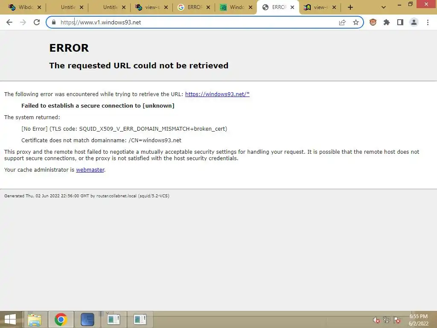Image resolution: width=437 pixels, height=328 pixels.
Task: Open Chrome's three-dot menu
Action: tap(428, 22)
